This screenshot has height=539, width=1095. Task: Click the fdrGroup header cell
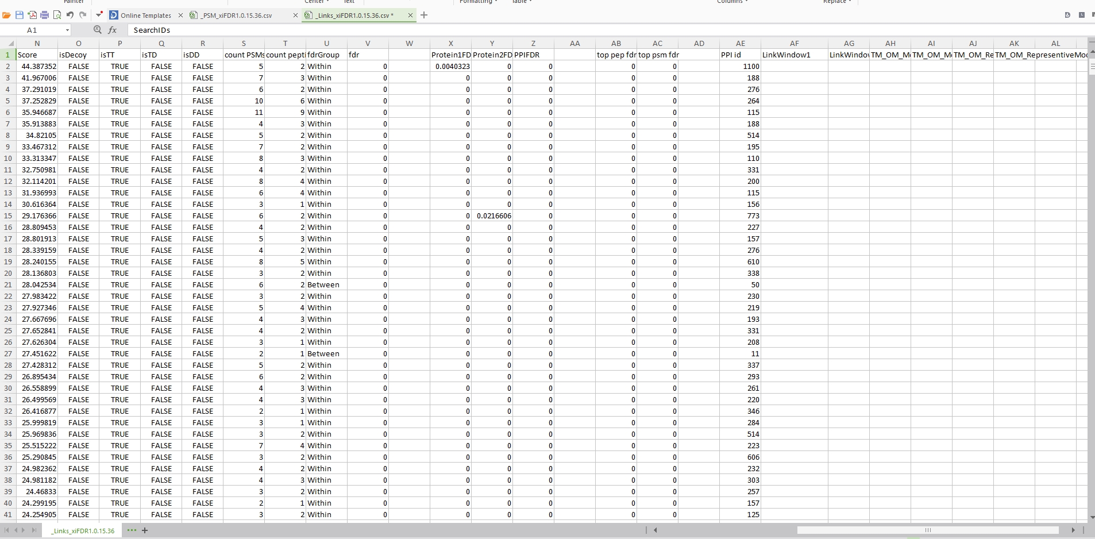326,55
